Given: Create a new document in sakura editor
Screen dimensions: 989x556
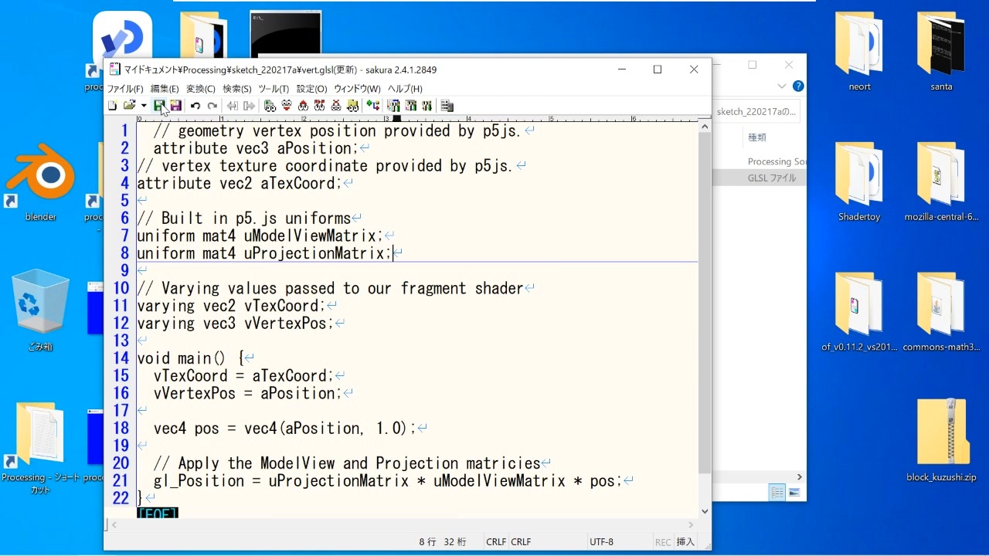Looking at the screenshot, I should 113,105.
